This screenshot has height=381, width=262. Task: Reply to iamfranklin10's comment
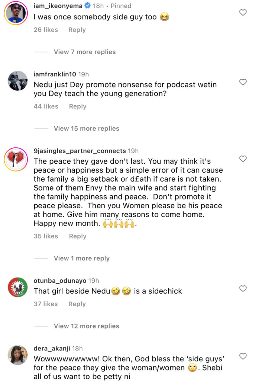click(77, 106)
